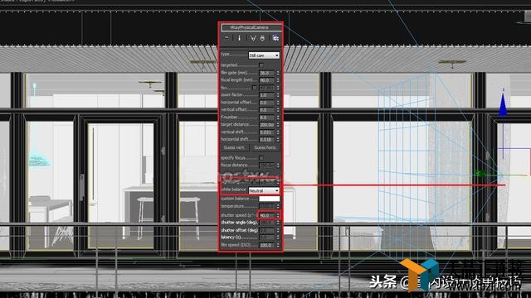
Task: Toggle show end result icon
Action: [240, 38]
